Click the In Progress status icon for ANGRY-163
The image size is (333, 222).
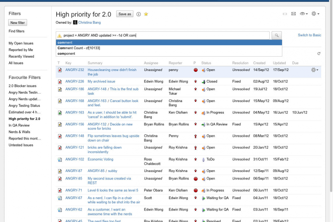(203, 112)
